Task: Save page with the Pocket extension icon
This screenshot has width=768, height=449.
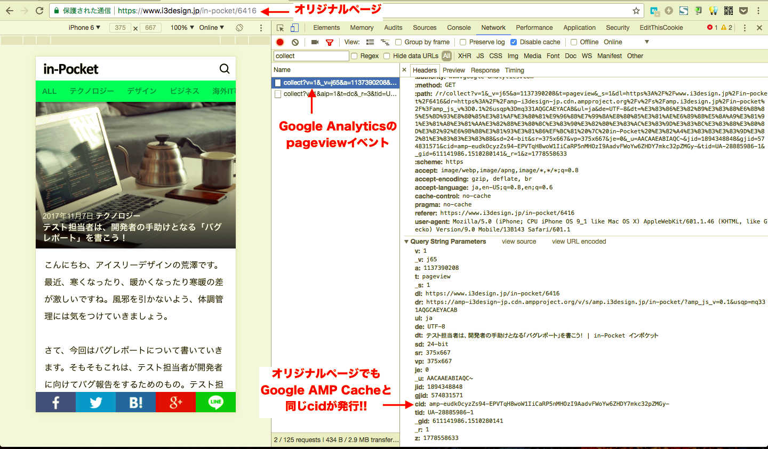Action: pyautogui.click(x=743, y=11)
